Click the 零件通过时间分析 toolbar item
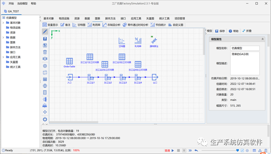 pyautogui.click(x=135, y=25)
